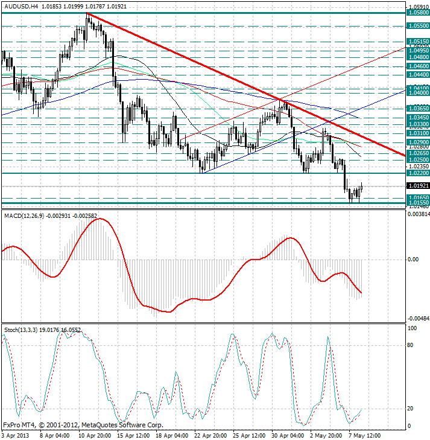The image size is (430, 440).
Task: Click the 0.003814 MACD upper scale label
Action: pyautogui.click(x=418, y=214)
